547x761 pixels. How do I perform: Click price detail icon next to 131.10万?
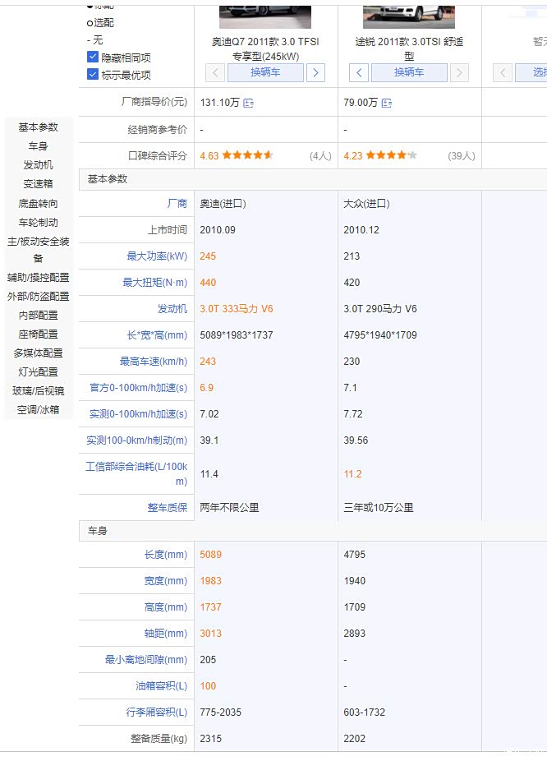click(x=248, y=103)
